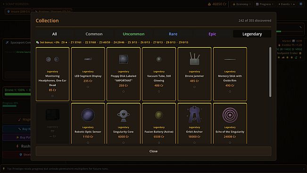This screenshot has height=173, width=307.
Task: Toggle circle marker under Robotic Optic Sensor
Action: [x=88, y=143]
